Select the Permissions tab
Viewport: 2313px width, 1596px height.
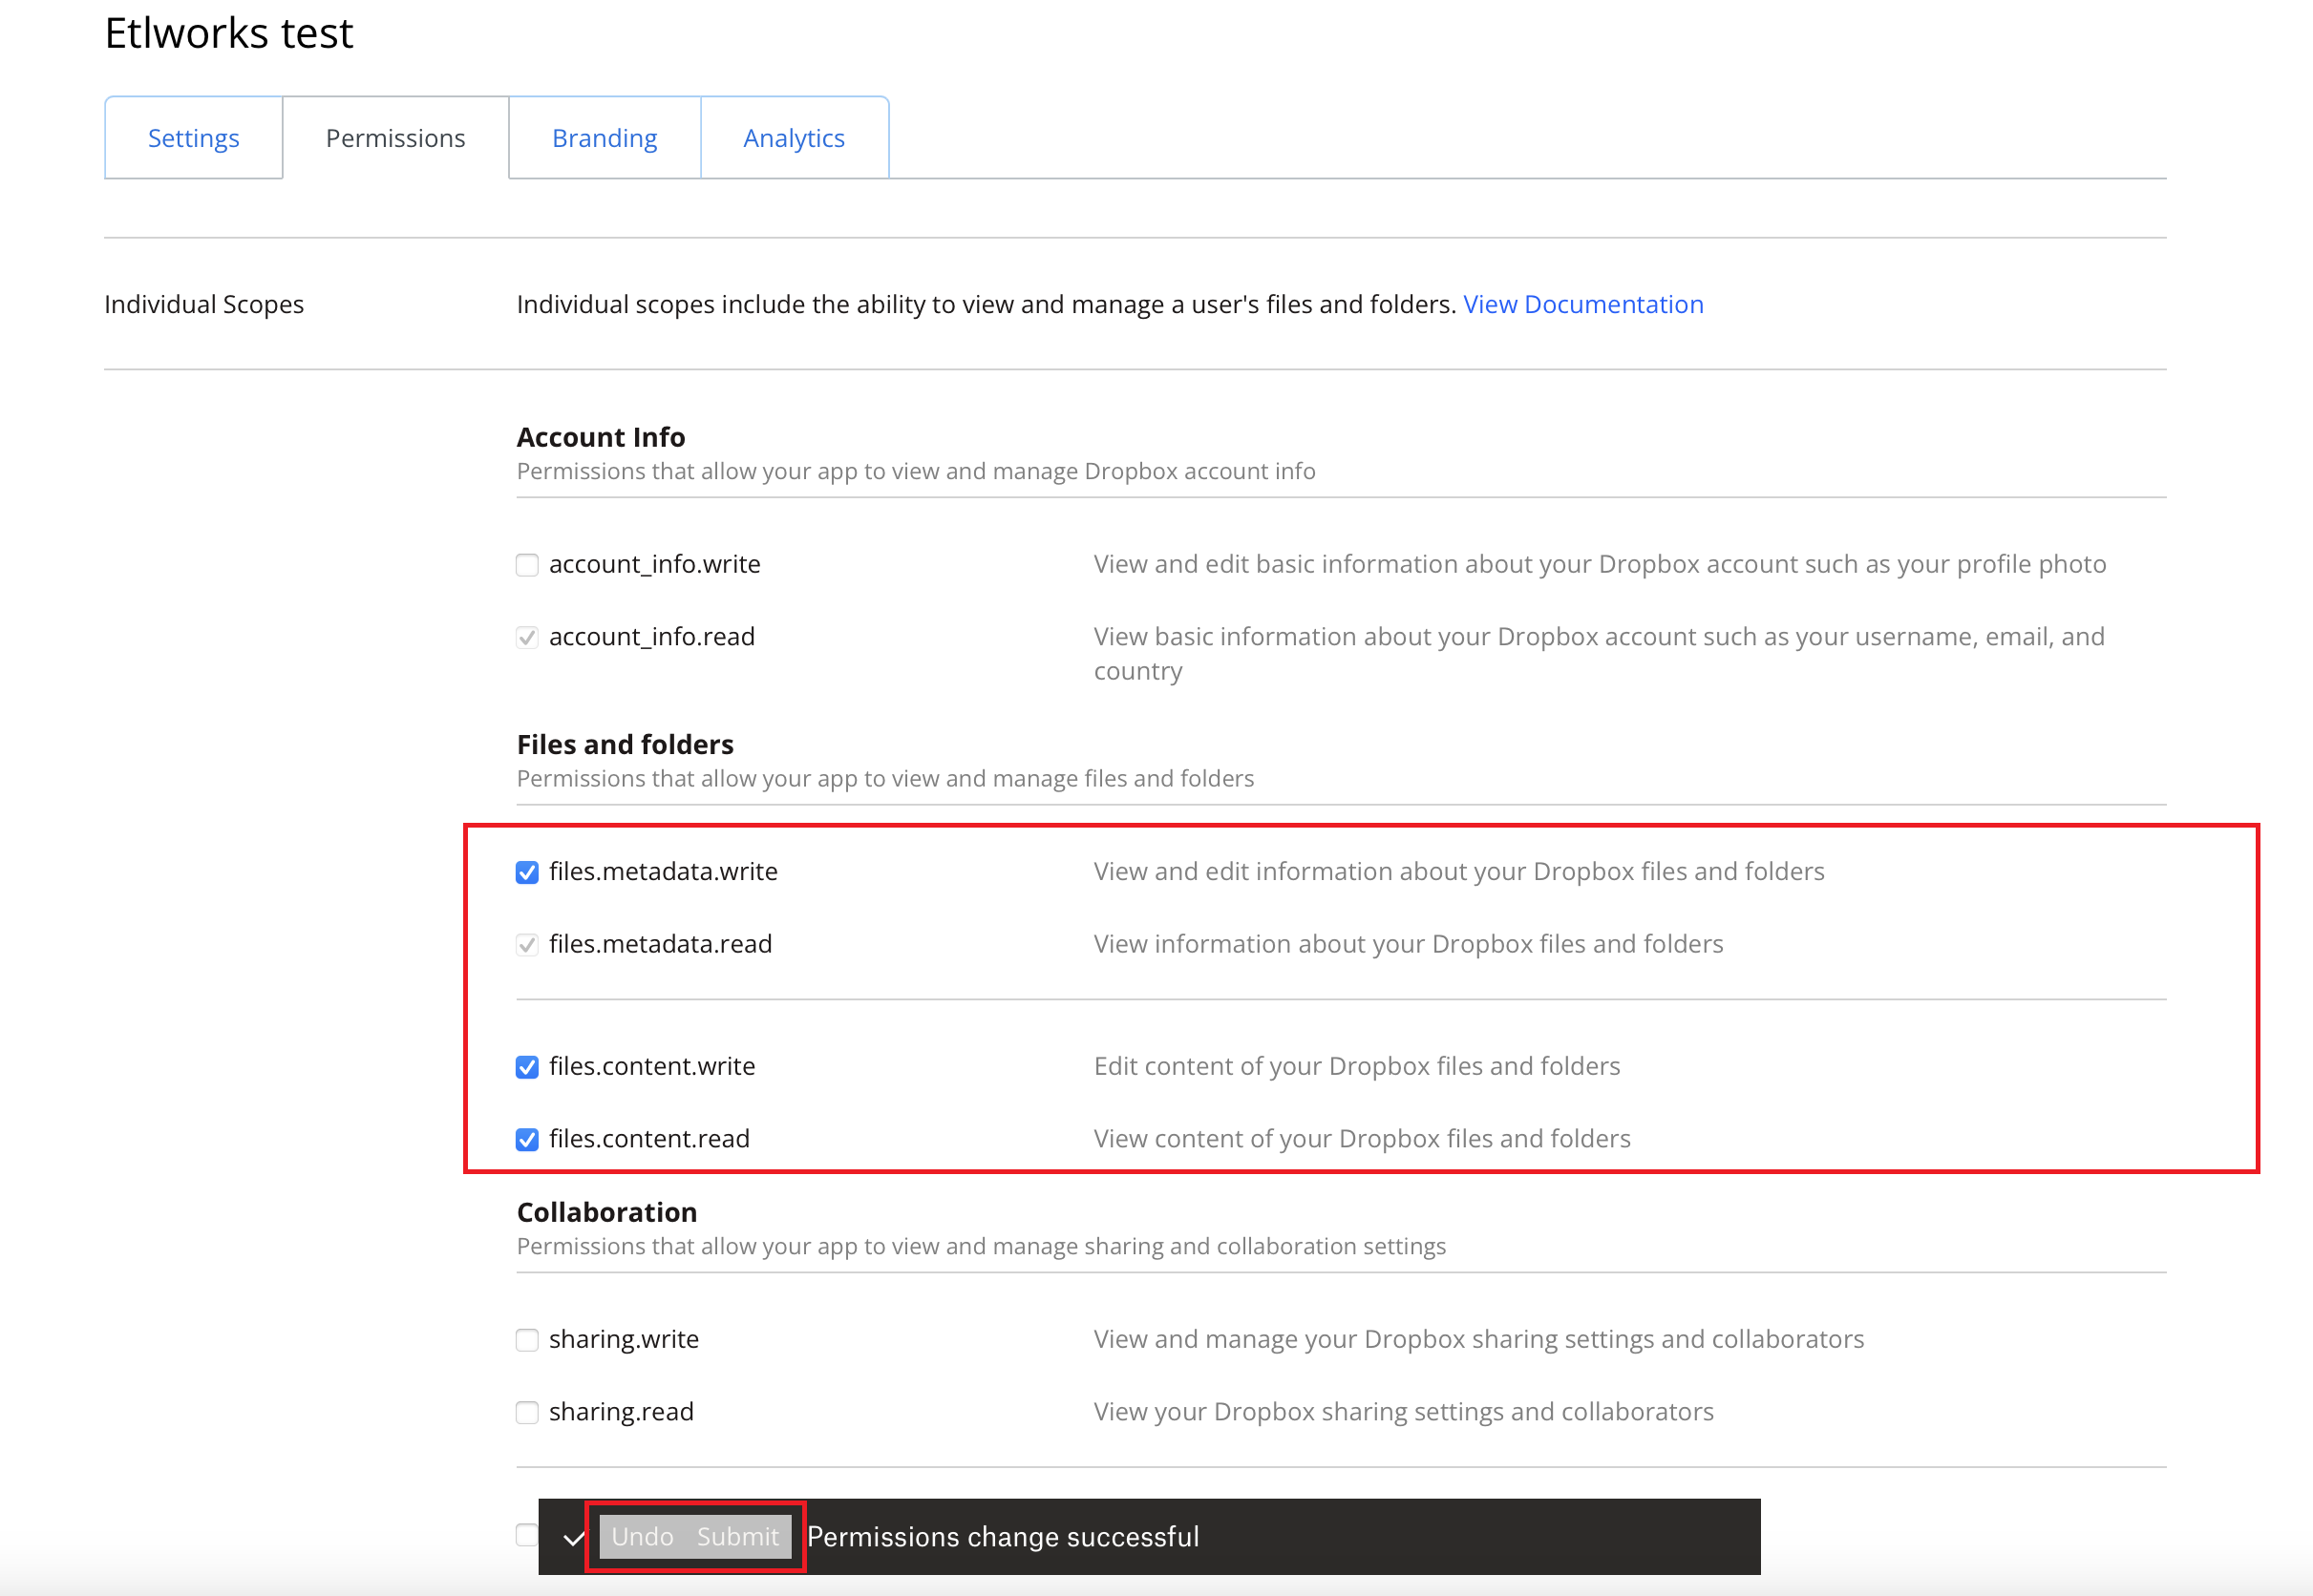[395, 138]
